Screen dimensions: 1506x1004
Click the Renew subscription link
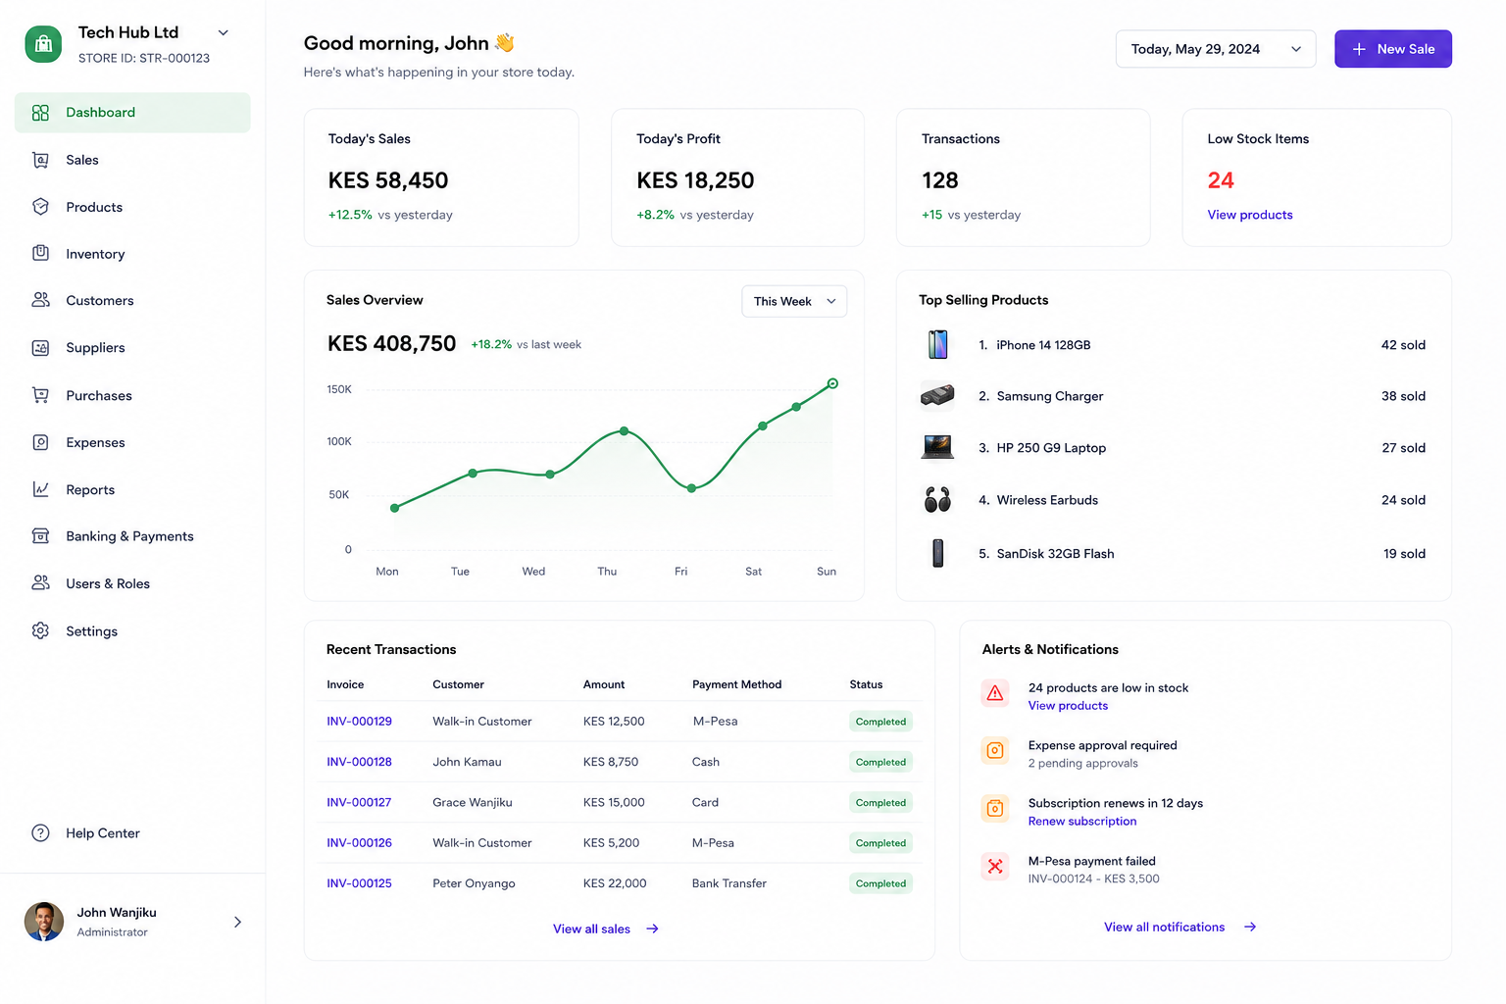(x=1082, y=822)
